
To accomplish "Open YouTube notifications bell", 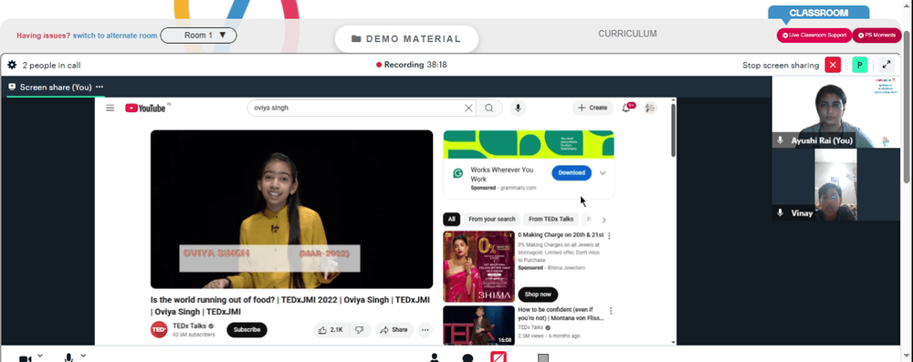I will coord(626,108).
